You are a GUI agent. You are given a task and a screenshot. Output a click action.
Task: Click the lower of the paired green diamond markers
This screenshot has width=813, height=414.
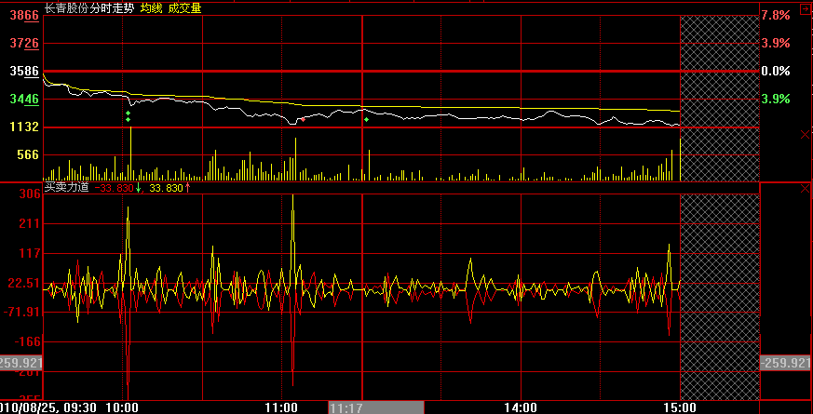click(129, 120)
